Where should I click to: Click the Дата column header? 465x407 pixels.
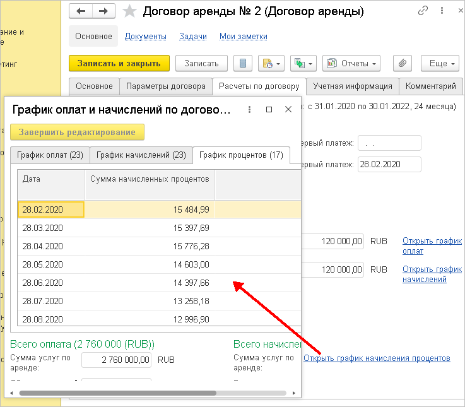(51, 185)
